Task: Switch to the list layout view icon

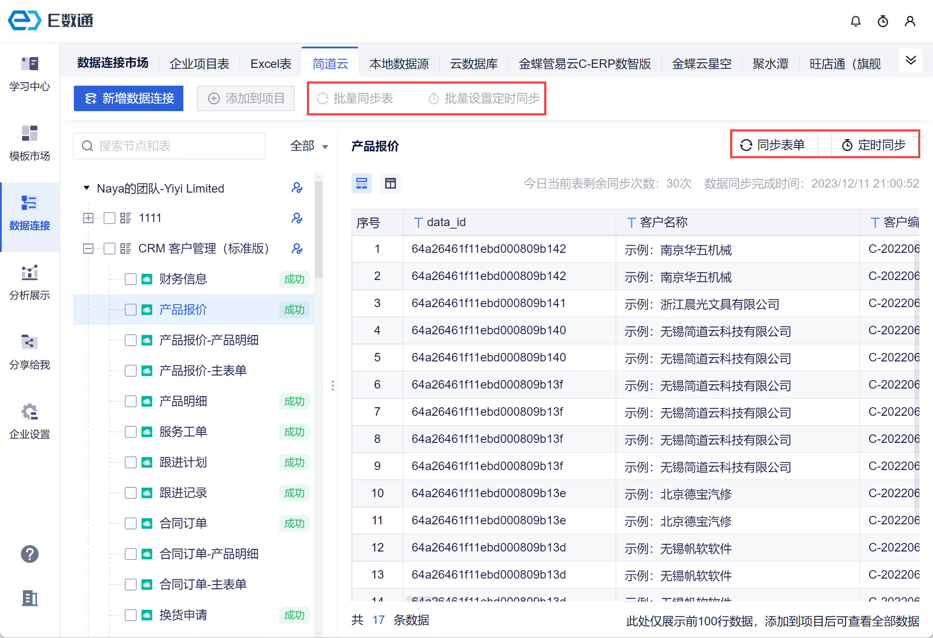Action: [x=362, y=183]
